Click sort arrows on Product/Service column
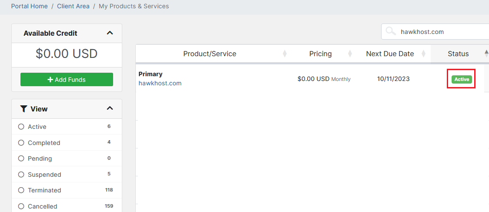This screenshot has width=489, height=212. pos(285,54)
